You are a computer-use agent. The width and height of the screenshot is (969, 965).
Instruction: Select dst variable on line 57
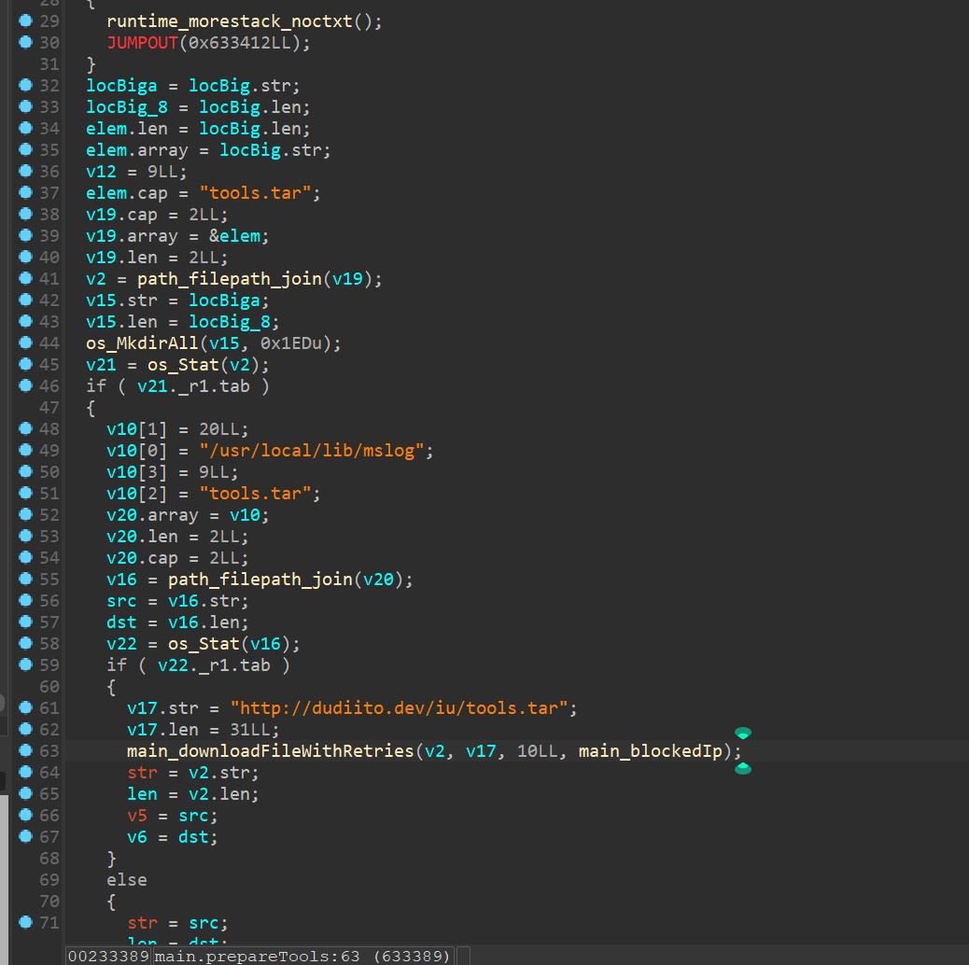click(x=121, y=622)
